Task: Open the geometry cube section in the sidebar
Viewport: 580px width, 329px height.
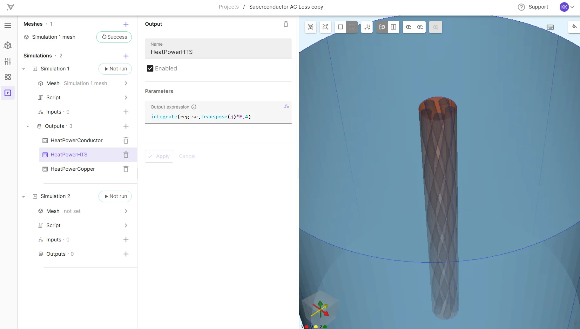Action: (8, 45)
